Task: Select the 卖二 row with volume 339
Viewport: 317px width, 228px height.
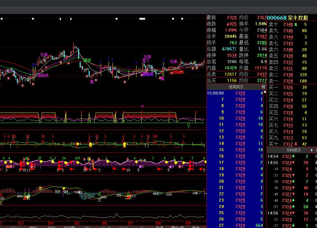Action: (x=292, y=75)
